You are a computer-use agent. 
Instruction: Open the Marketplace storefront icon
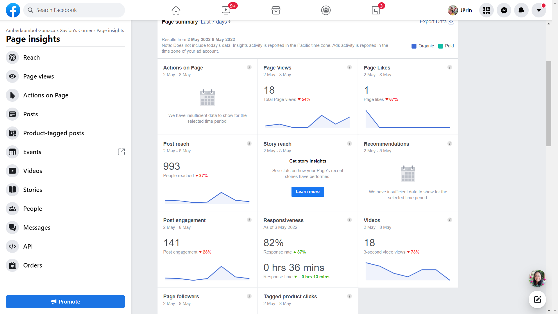pos(276,10)
